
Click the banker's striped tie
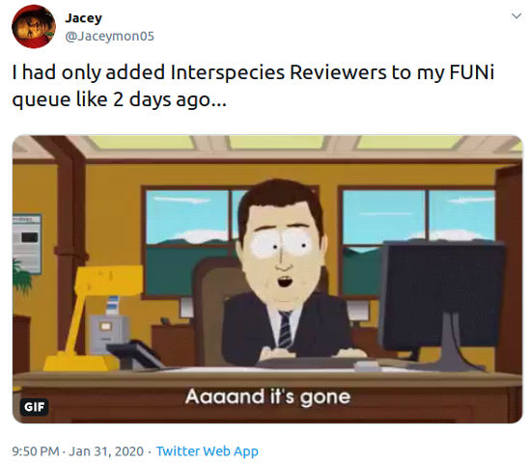click(285, 330)
